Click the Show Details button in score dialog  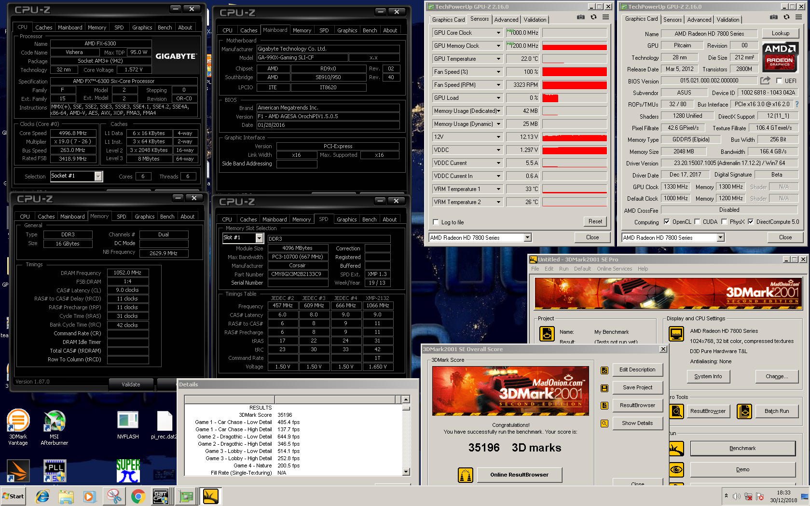pos(637,424)
